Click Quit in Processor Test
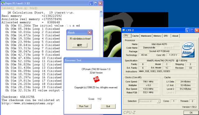 108,106
